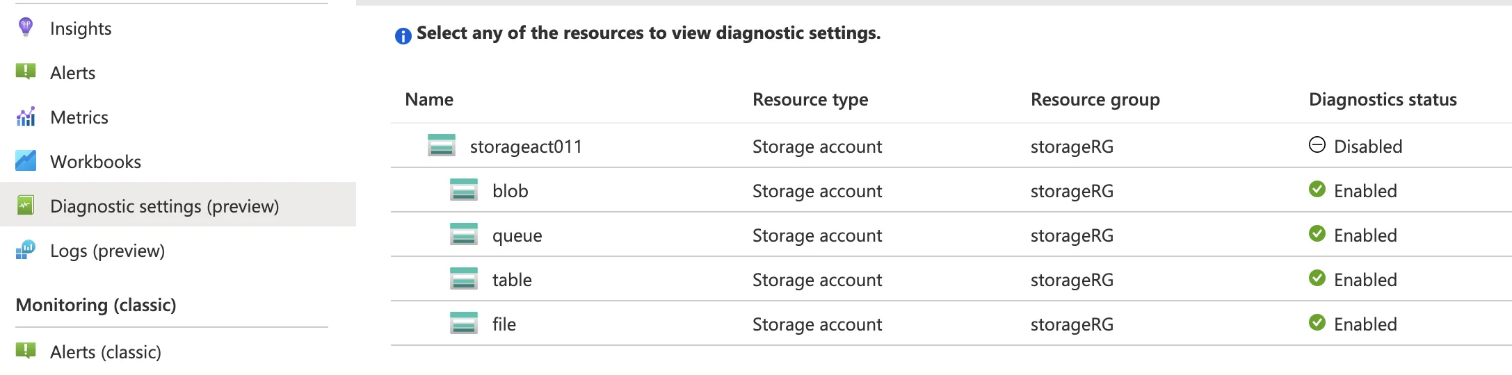
Task: Click the storageact011 storage account icon
Action: [x=442, y=146]
